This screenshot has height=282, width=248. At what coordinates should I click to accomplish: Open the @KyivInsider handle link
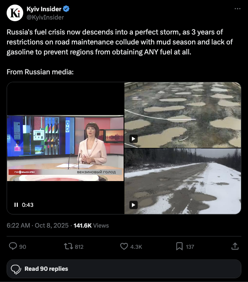45,17
